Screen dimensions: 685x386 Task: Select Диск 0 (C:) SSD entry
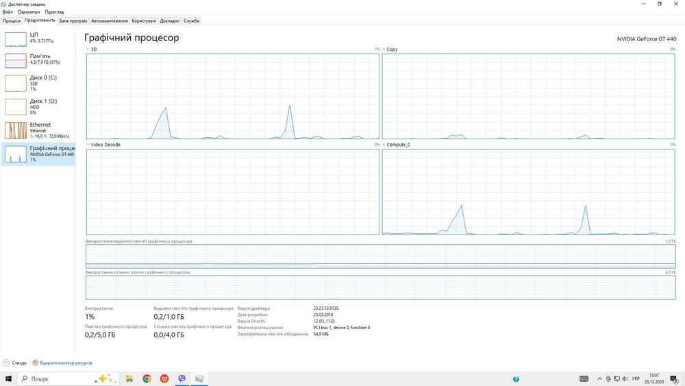(x=38, y=83)
